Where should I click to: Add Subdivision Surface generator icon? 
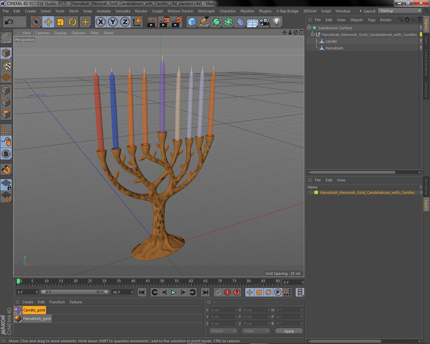coord(216,22)
